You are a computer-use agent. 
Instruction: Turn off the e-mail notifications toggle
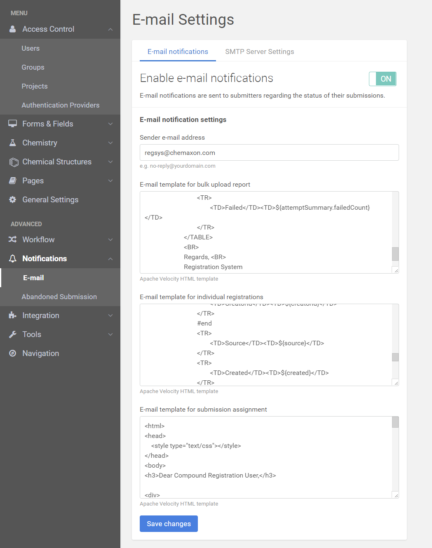coord(383,79)
